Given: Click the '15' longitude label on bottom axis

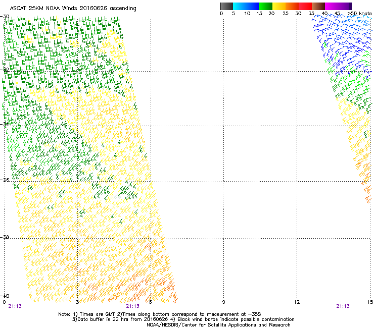Looking at the screenshot, I should [x=370, y=302].
